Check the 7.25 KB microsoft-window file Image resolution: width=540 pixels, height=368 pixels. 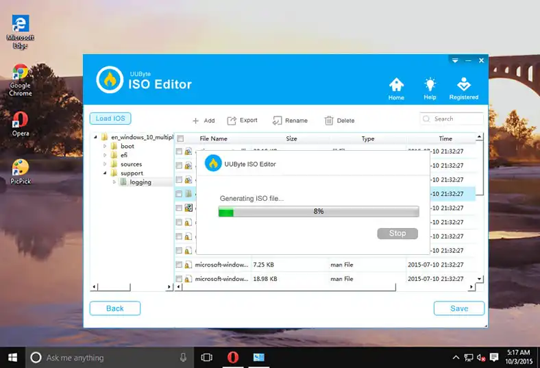click(x=179, y=265)
